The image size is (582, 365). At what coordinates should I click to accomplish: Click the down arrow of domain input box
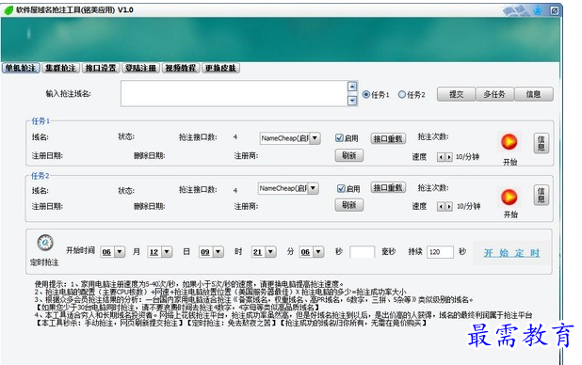(352, 100)
